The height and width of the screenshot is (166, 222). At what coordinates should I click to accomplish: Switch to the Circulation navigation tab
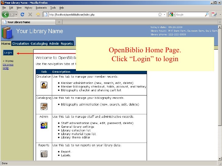click(x=21, y=43)
